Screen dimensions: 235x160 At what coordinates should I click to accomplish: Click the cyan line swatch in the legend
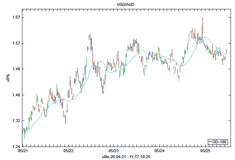(210, 142)
